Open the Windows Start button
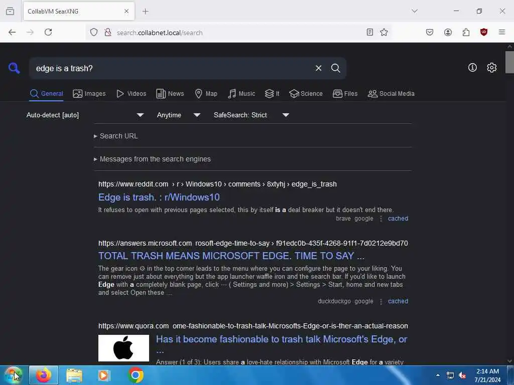 click(13, 375)
